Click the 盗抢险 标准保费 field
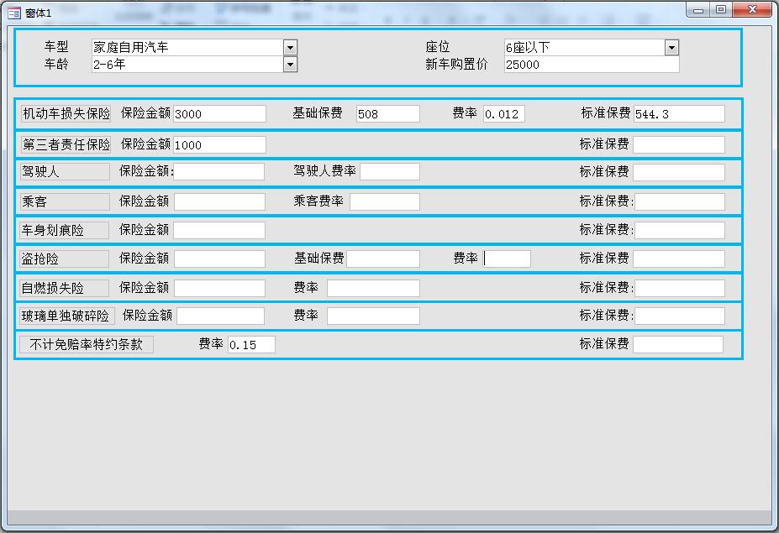 679,259
